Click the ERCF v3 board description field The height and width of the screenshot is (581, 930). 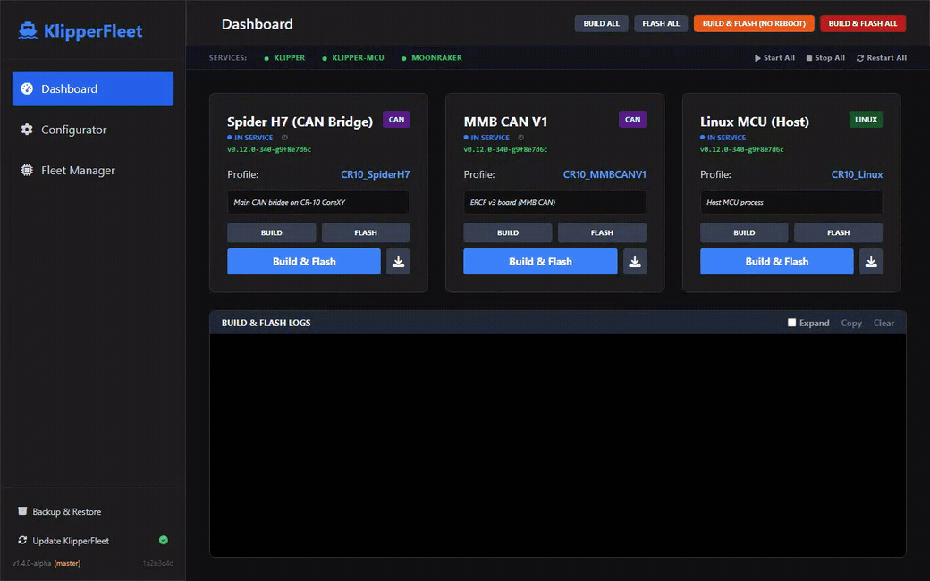(x=554, y=202)
